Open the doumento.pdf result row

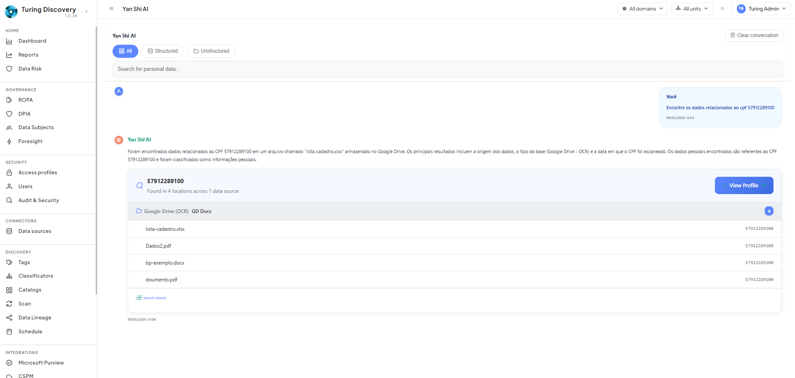point(454,280)
